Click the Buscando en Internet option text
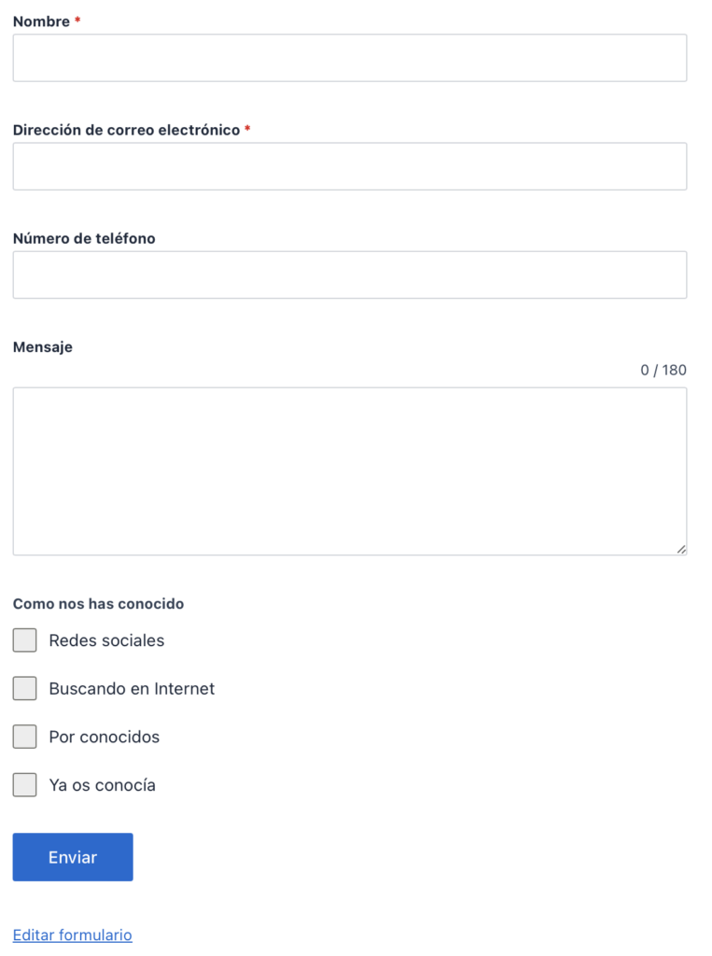This screenshot has height=956, width=712. click(x=132, y=688)
